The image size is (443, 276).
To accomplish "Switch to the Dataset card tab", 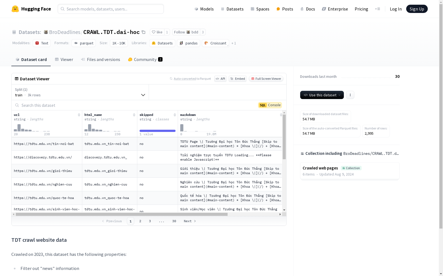I will pos(31,59).
